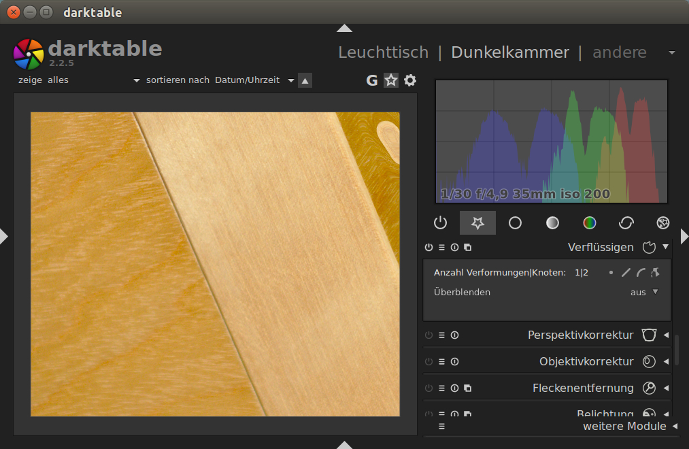Click the Objektivkorrektur module title

click(x=586, y=361)
